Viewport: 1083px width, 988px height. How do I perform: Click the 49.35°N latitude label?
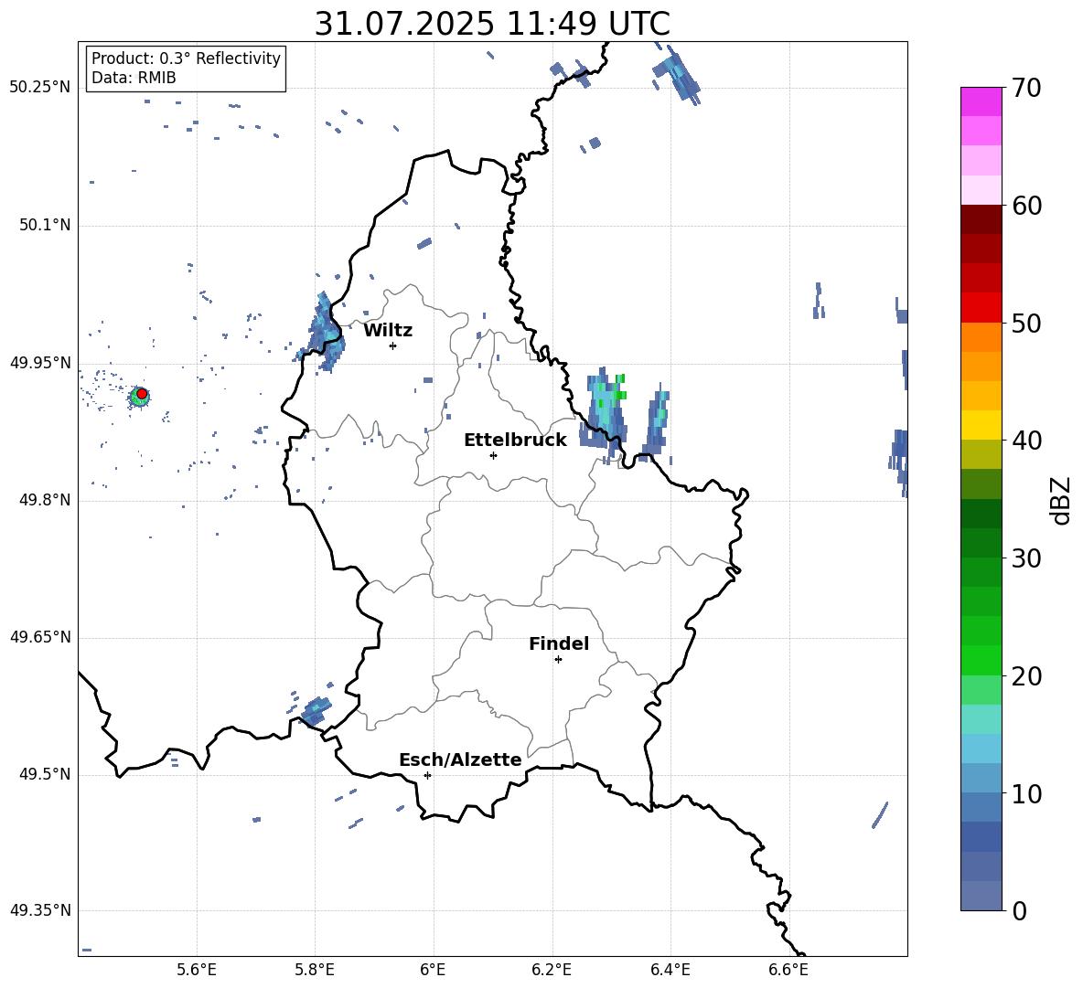pyautogui.click(x=40, y=910)
